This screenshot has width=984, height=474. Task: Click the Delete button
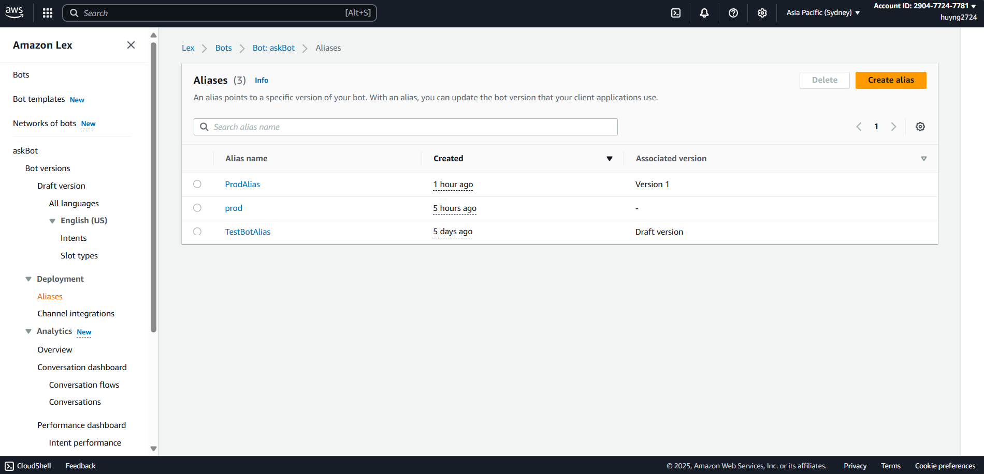pyautogui.click(x=824, y=80)
